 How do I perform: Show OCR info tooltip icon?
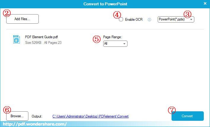point(149,20)
